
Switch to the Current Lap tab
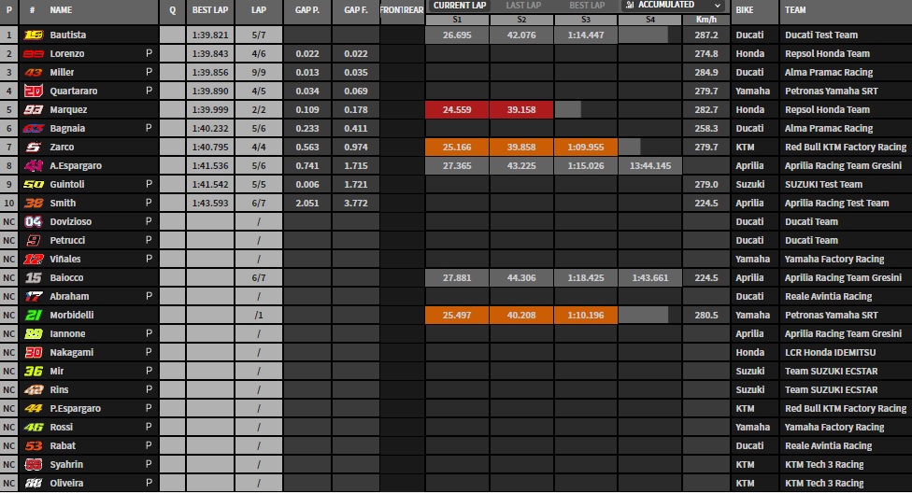click(460, 6)
